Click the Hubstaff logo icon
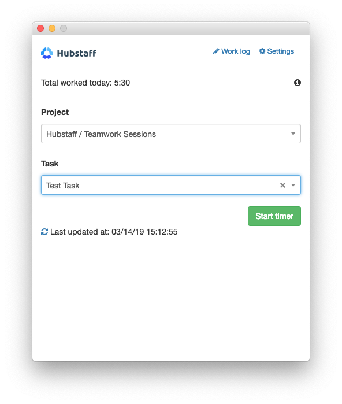 tap(47, 53)
